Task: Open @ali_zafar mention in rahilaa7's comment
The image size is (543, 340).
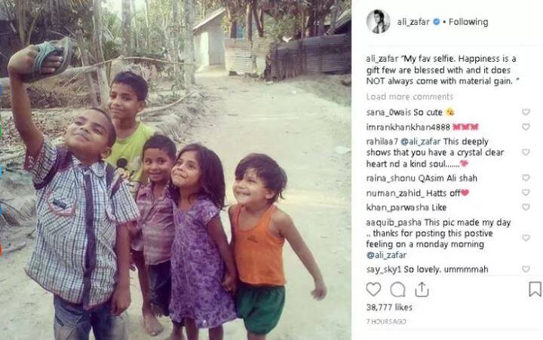Action: [420, 142]
